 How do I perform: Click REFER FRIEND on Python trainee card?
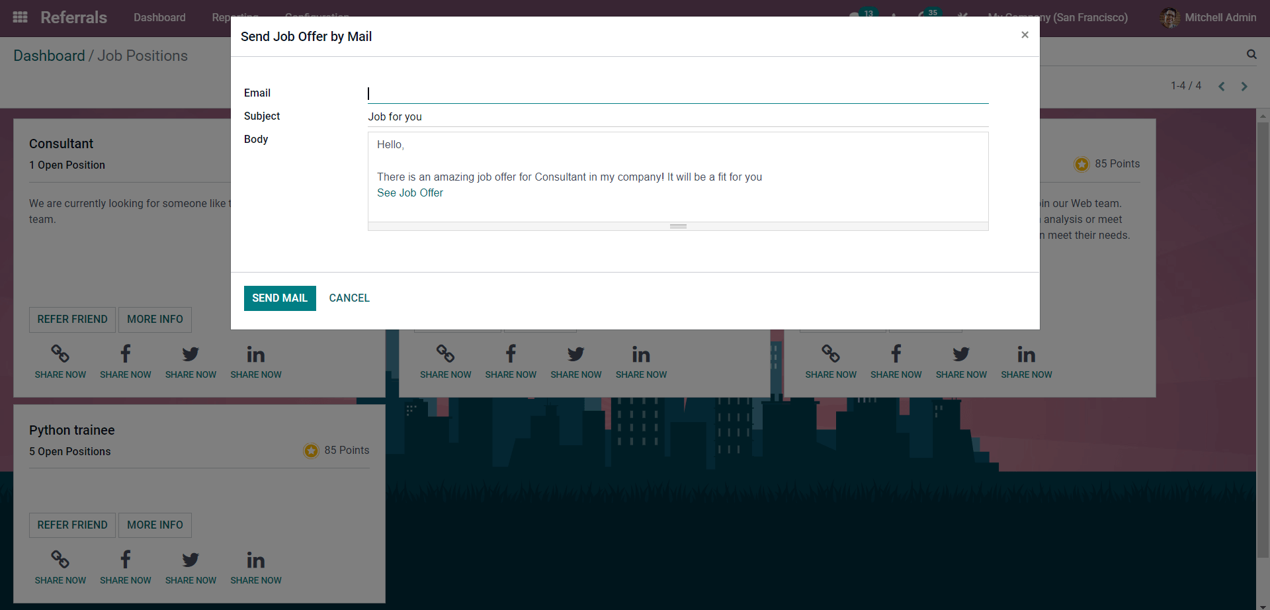(x=72, y=525)
